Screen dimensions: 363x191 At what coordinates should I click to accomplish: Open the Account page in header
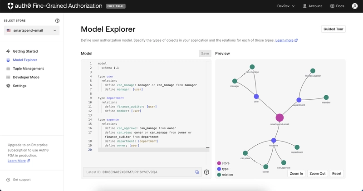point(312,6)
